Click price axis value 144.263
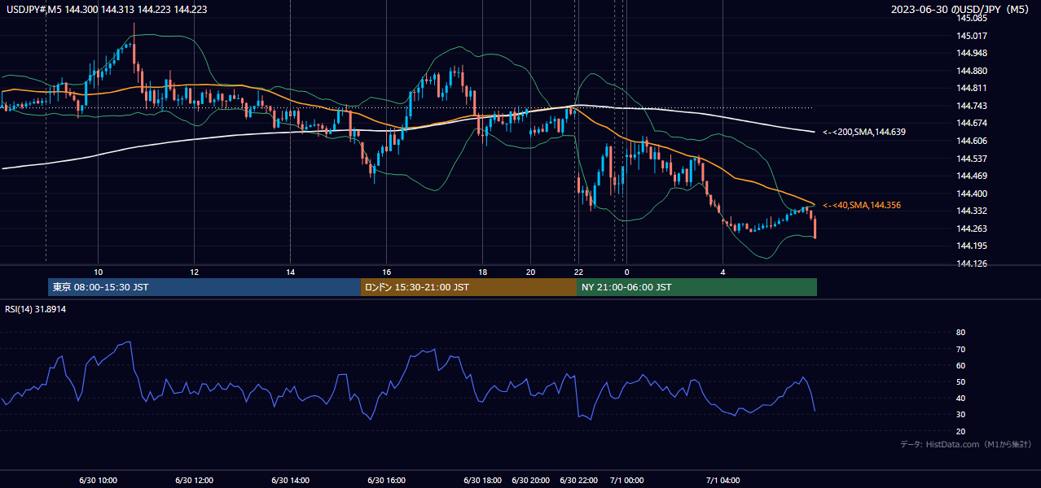This screenshot has height=488, width=1041. tap(972, 229)
